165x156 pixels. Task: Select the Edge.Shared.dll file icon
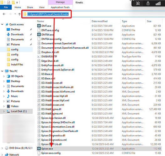[39, 61]
